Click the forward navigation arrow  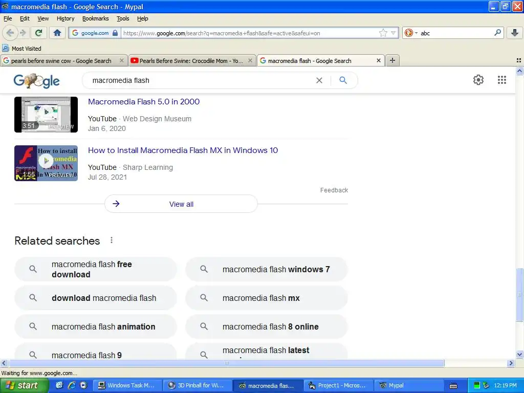(23, 33)
